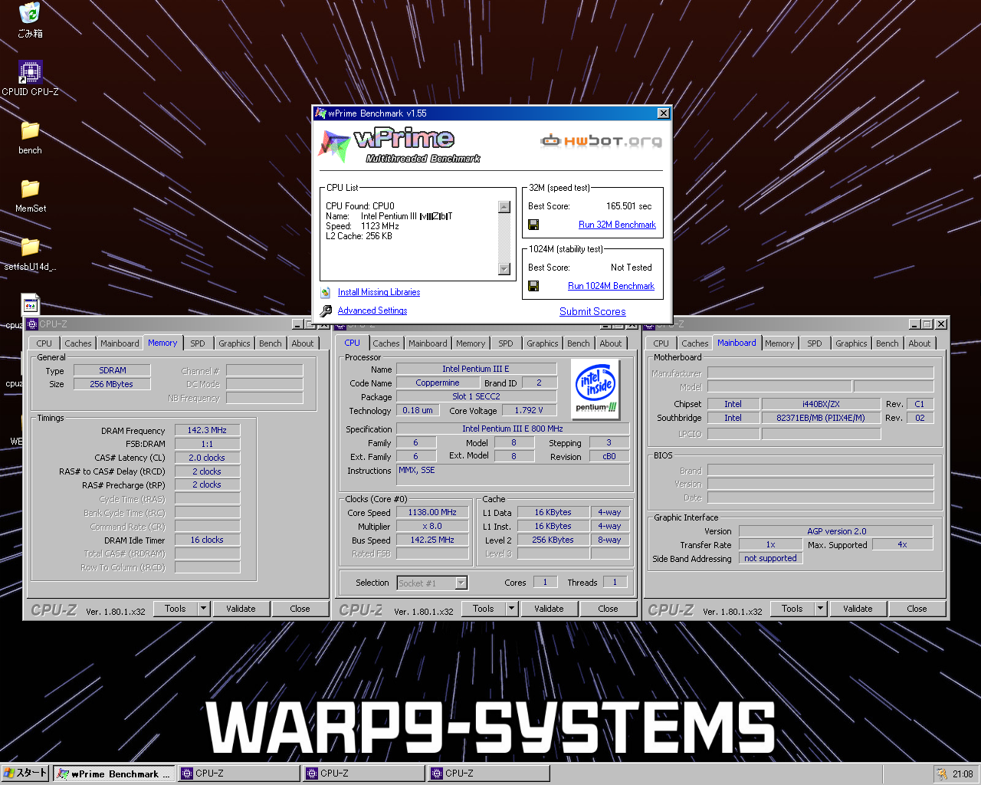This screenshot has width=981, height=785.
Task: Click the wPrime title bar icon
Action: tap(320, 113)
